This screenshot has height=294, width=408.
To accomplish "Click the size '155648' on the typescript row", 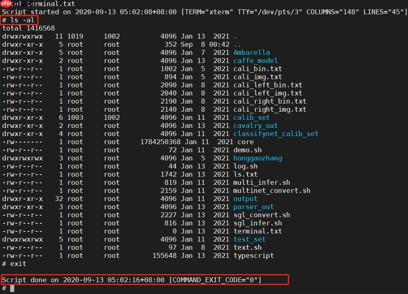I will point(164,256).
